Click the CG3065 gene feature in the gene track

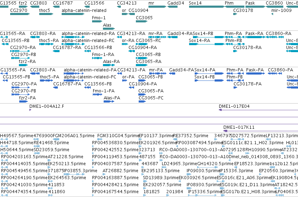click(142, 21)
